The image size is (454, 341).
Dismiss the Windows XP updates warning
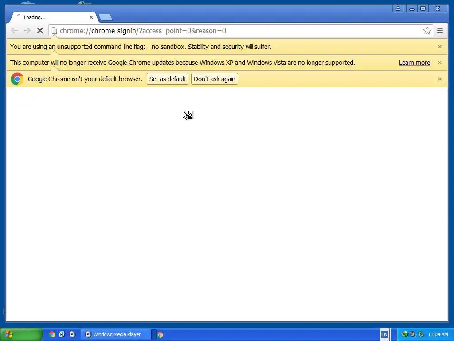439,63
